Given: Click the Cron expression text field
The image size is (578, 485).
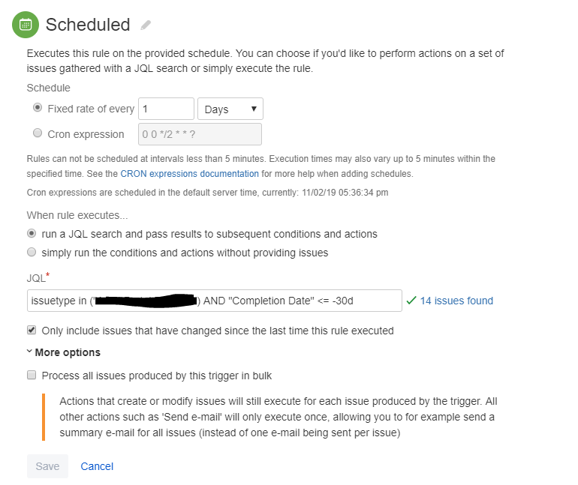Looking at the screenshot, I should tap(200, 134).
